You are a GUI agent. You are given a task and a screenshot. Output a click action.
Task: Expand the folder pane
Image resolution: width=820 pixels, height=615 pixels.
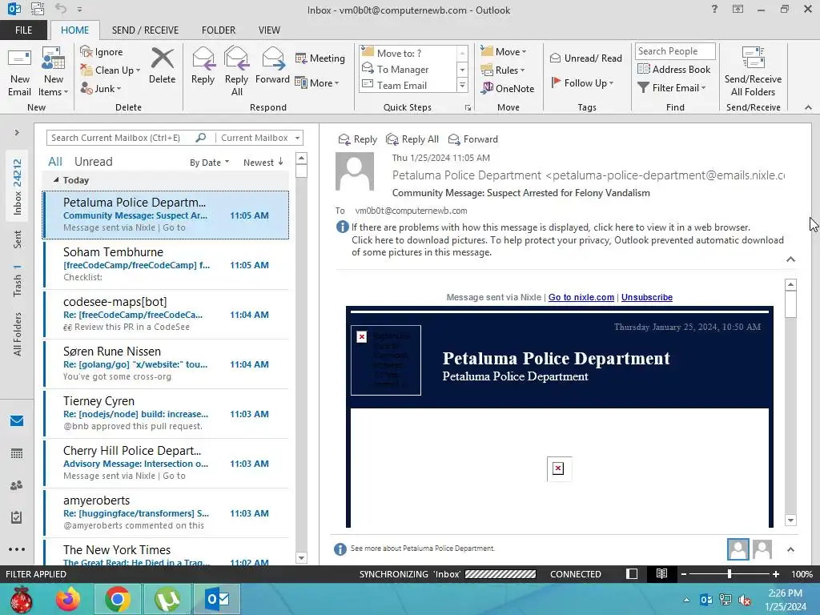17,133
